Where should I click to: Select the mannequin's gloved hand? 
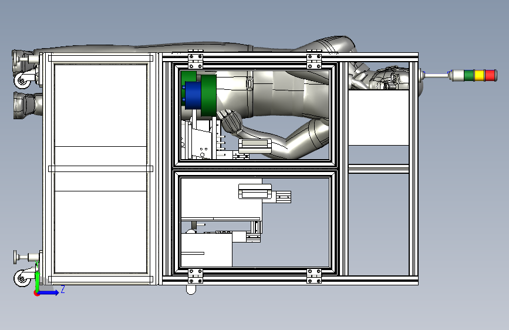coord(231,121)
